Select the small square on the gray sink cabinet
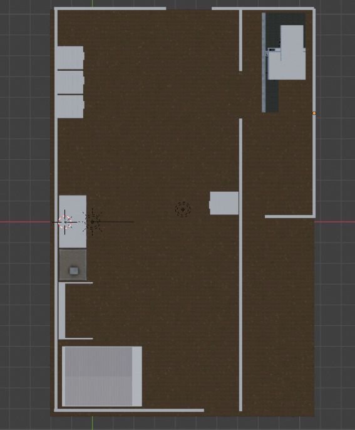 (x=74, y=271)
